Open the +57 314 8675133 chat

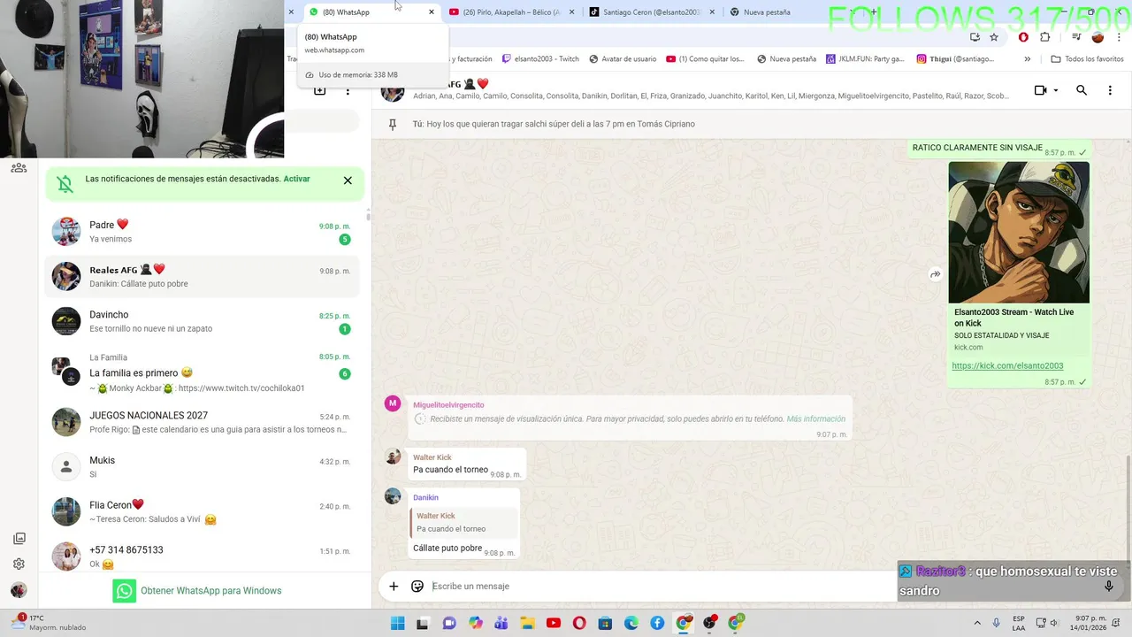pyautogui.click(x=202, y=556)
